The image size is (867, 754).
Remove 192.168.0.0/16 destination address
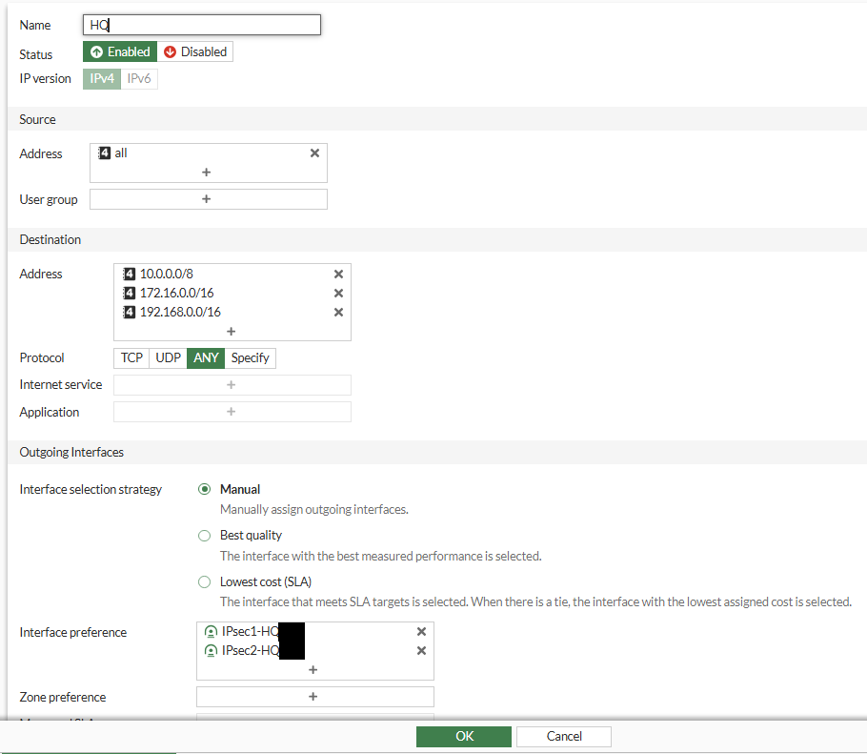pyautogui.click(x=338, y=313)
